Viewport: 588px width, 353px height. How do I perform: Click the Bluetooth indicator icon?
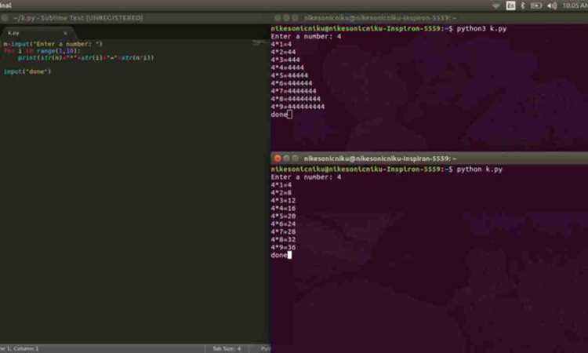click(523, 5)
